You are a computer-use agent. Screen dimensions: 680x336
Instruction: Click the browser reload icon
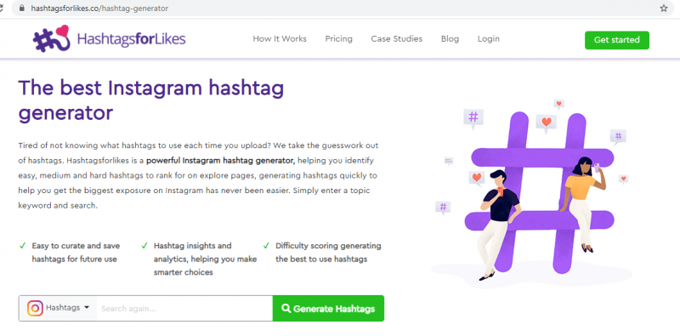point(2,9)
